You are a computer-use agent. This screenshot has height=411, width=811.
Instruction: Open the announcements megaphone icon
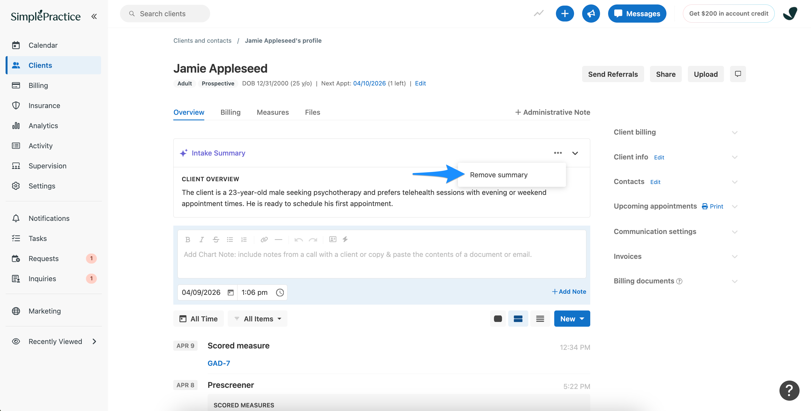(x=591, y=14)
